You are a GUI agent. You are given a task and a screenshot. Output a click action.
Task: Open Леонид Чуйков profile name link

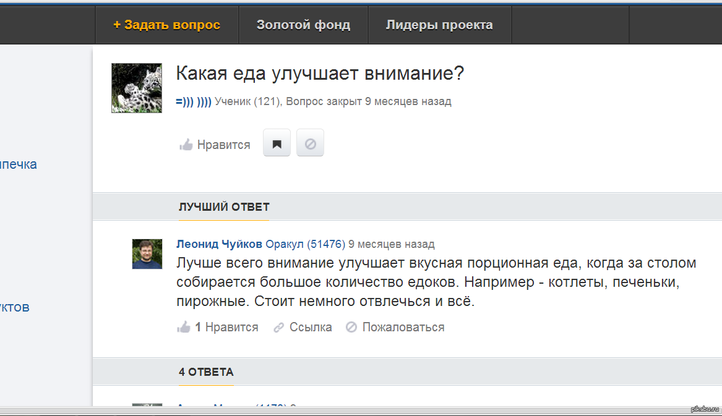(219, 244)
